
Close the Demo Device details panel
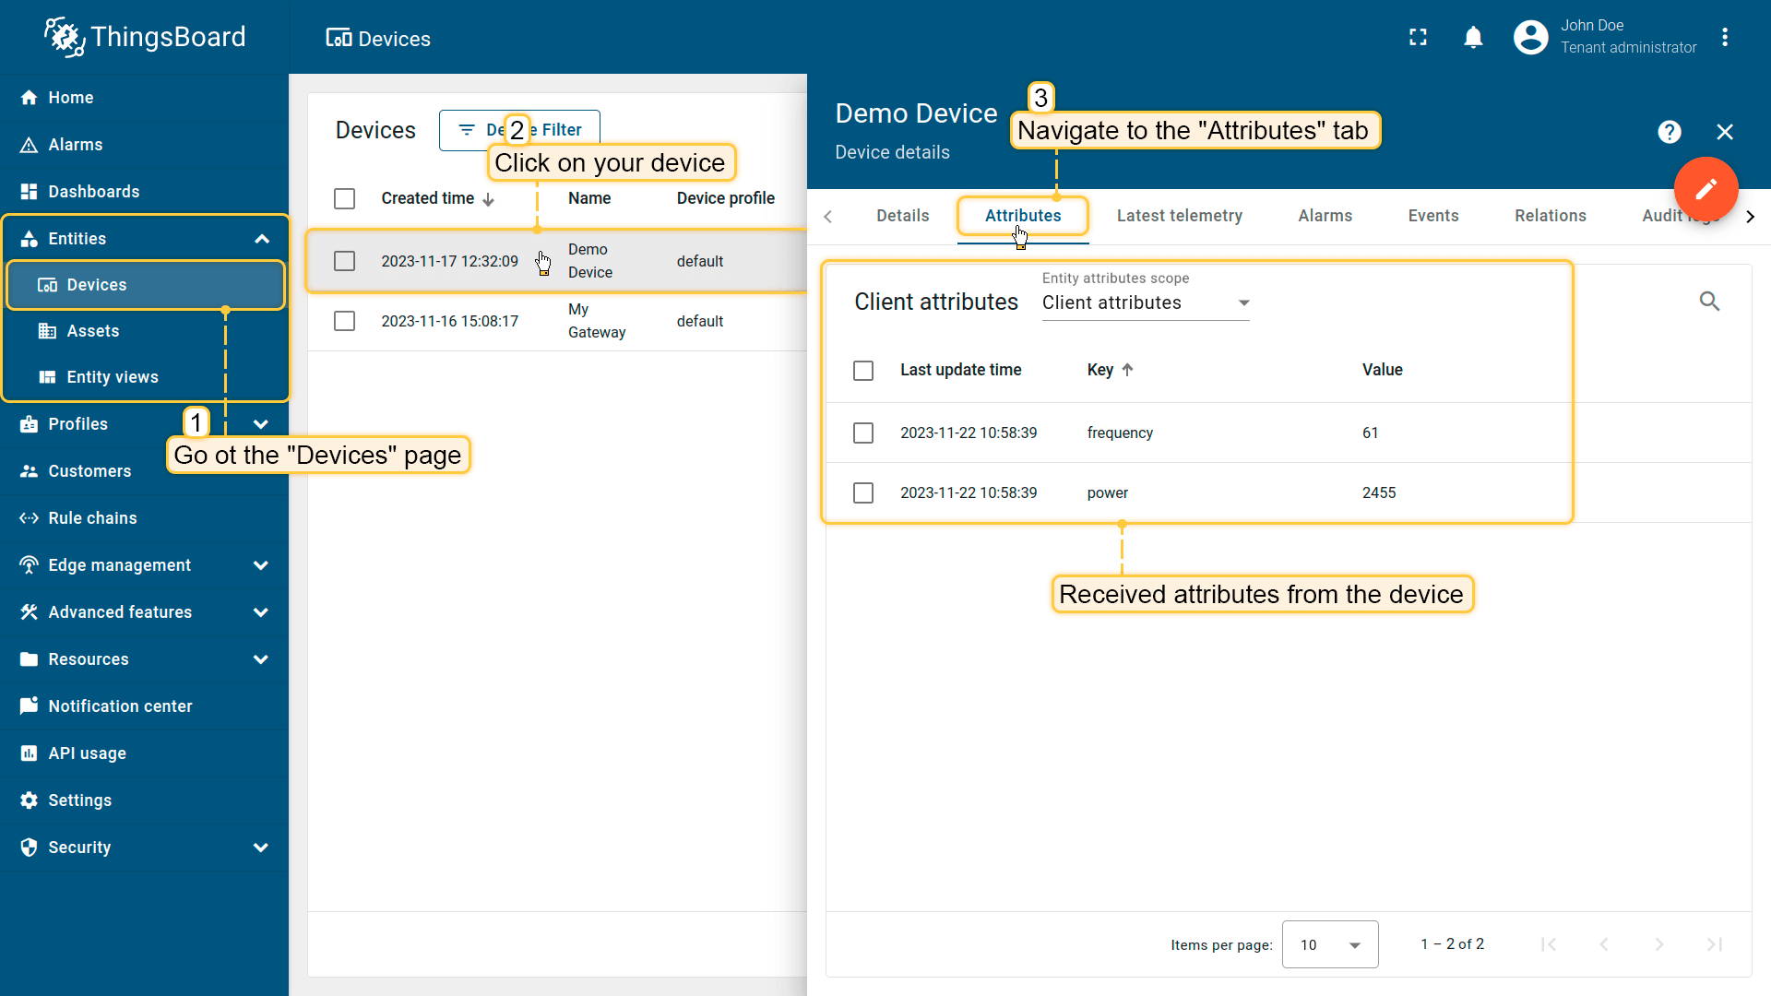[x=1725, y=132]
